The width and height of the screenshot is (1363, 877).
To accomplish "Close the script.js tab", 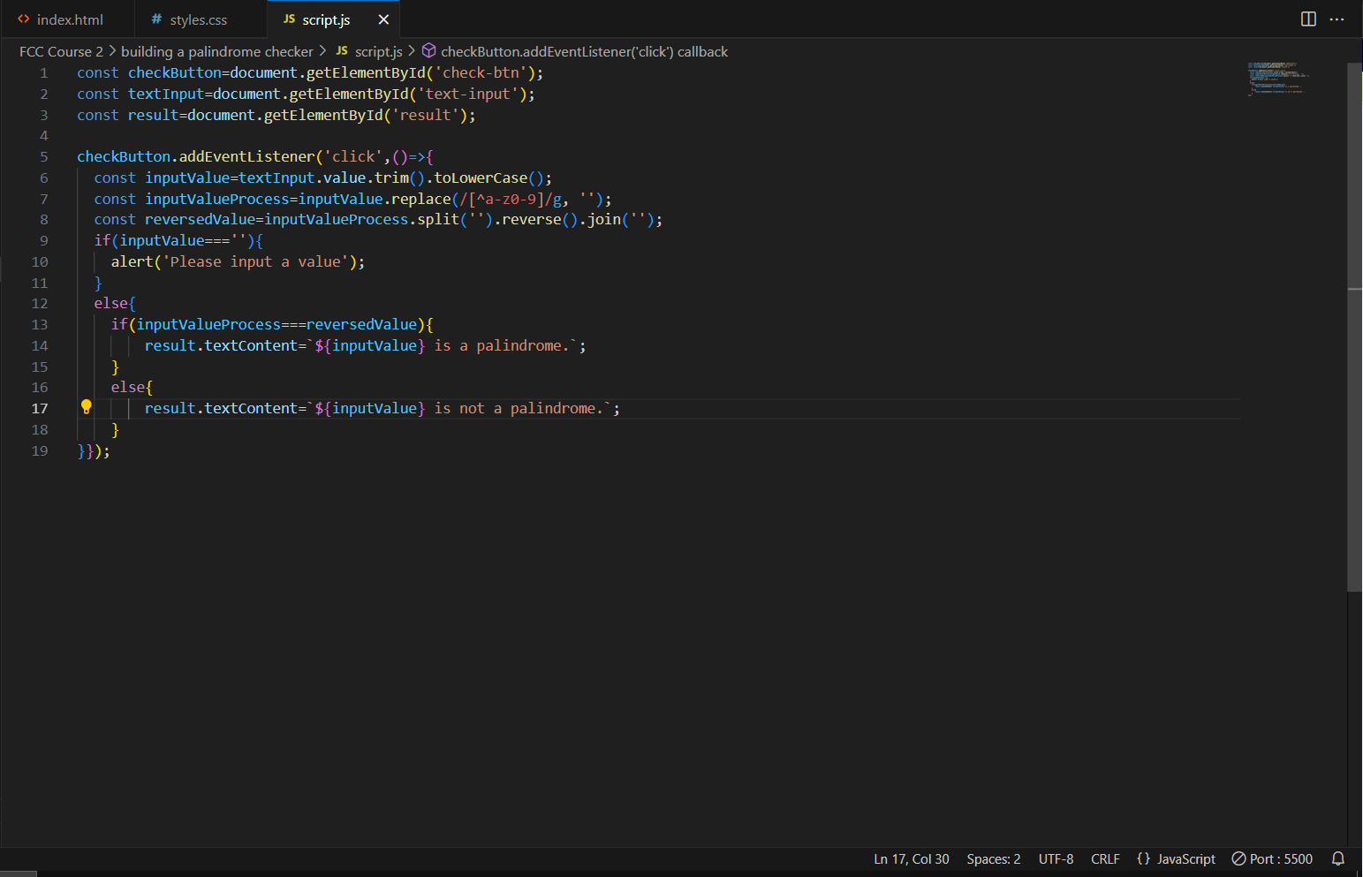I will pyautogui.click(x=383, y=19).
